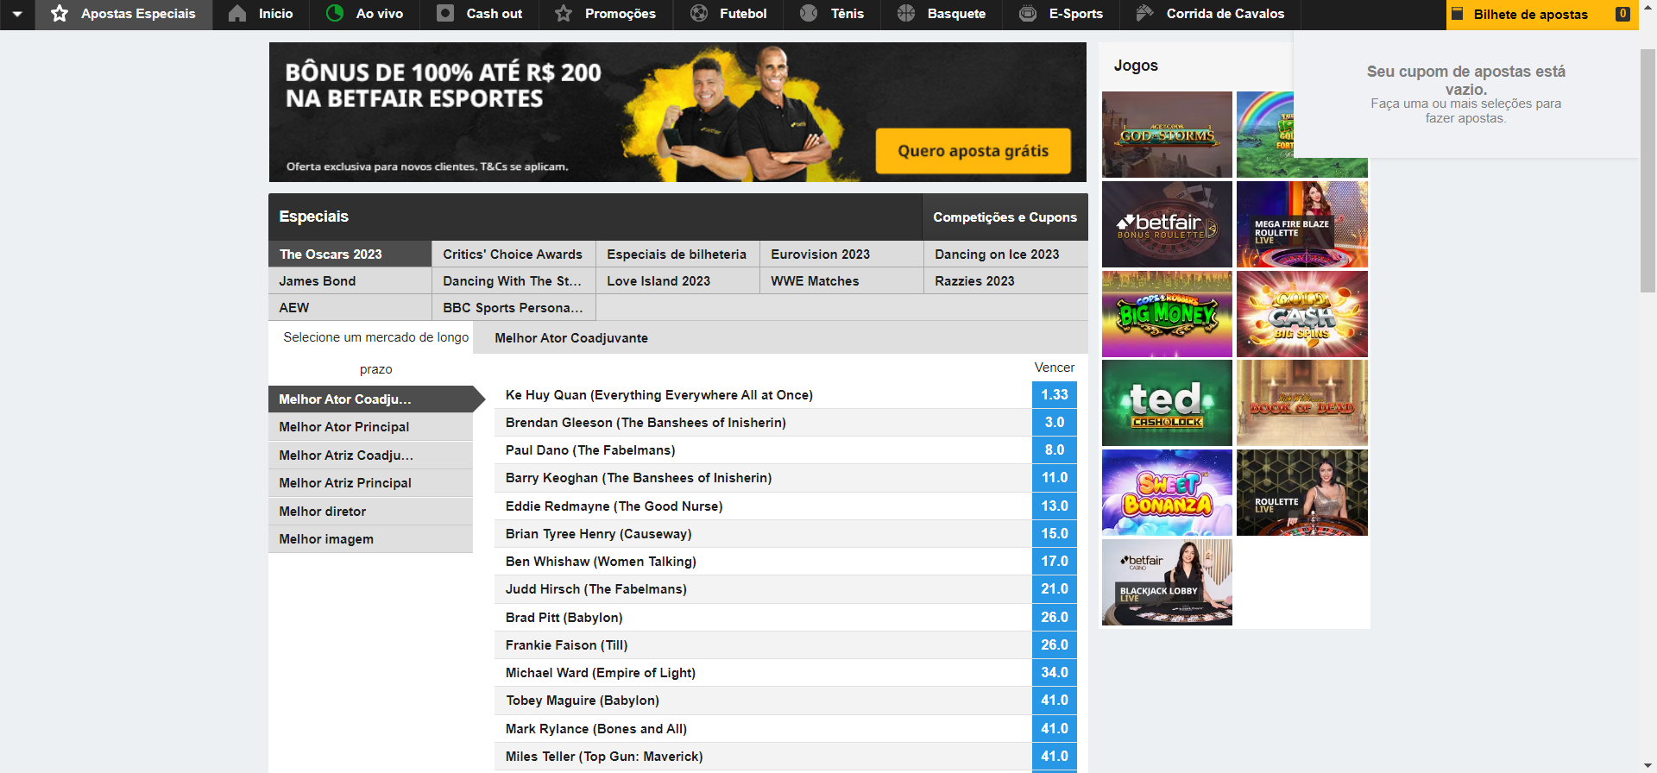Image resolution: width=1657 pixels, height=773 pixels.
Task: Click the football icon for Futebol
Action: (x=699, y=14)
